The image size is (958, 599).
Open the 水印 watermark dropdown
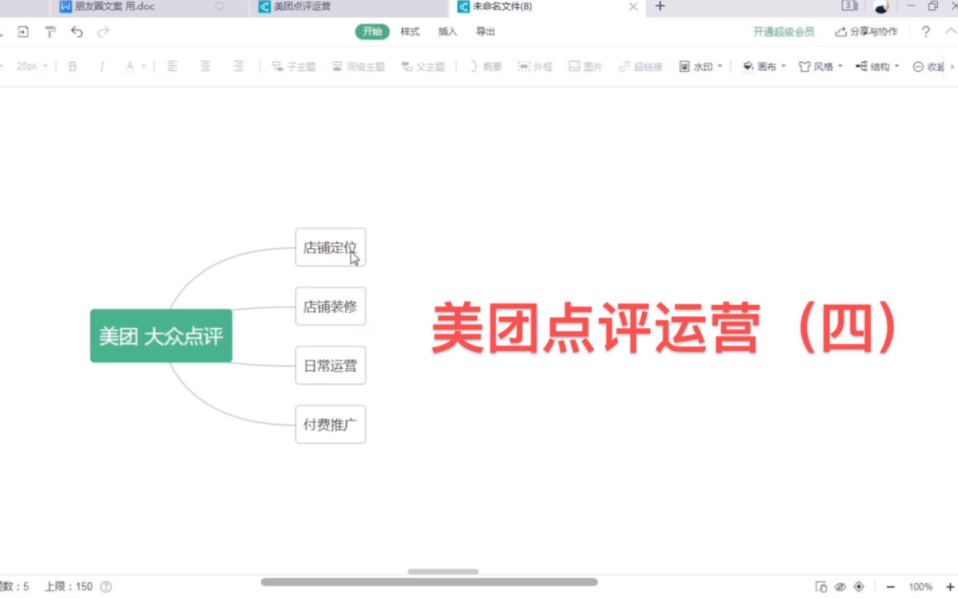(701, 66)
